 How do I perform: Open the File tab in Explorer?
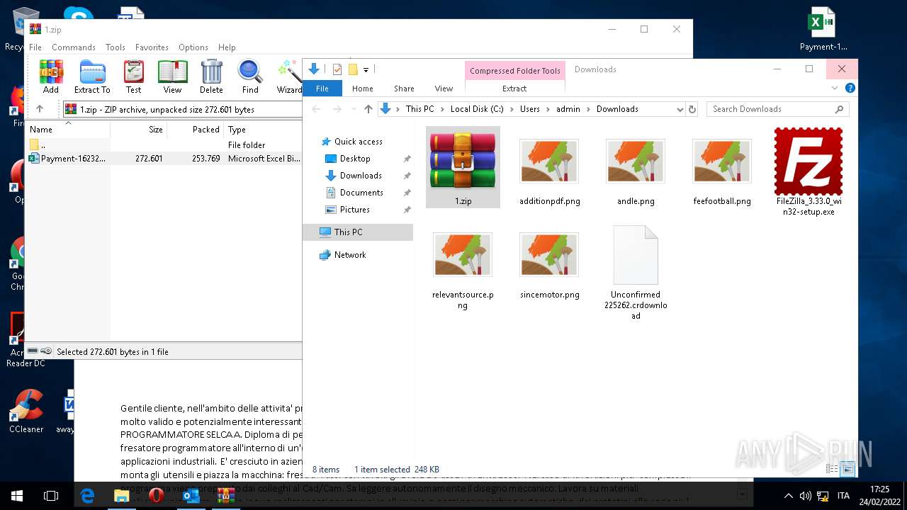click(x=322, y=89)
